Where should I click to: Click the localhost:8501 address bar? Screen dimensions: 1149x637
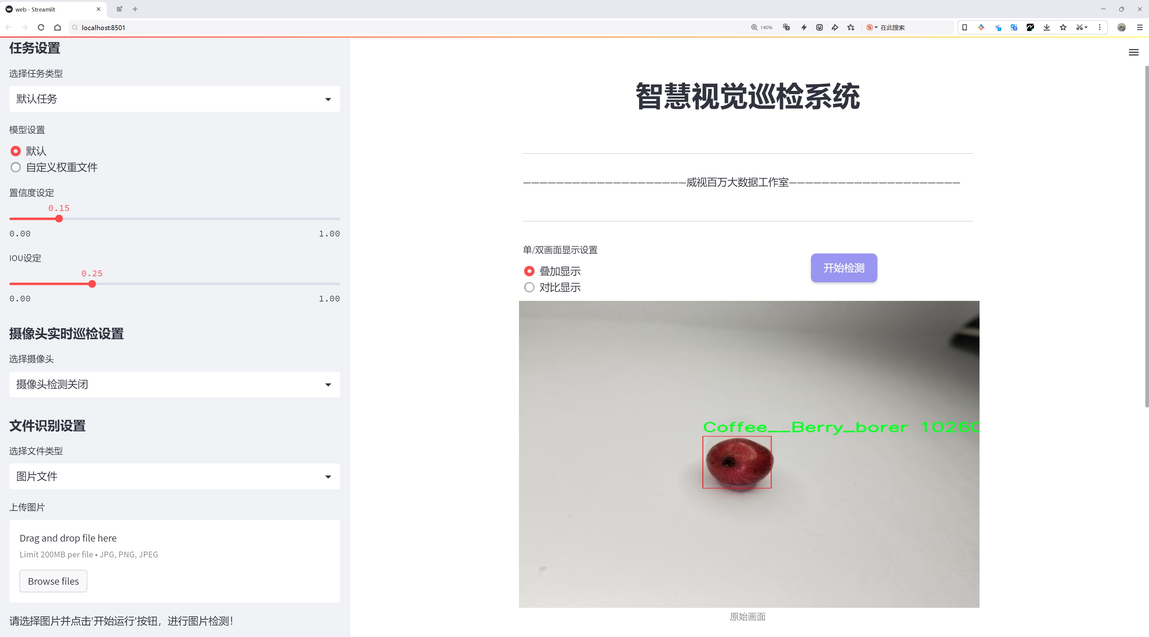tap(402, 27)
